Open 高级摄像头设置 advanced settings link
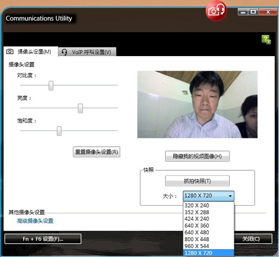Screen dimensions: 279x257 35,221
